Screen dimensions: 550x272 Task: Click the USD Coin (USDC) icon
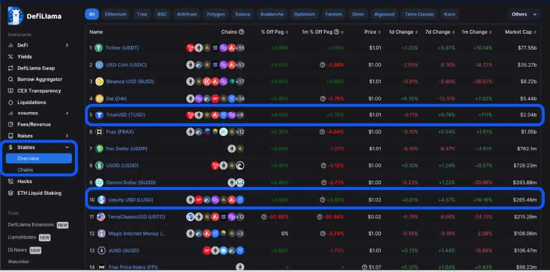click(x=100, y=65)
